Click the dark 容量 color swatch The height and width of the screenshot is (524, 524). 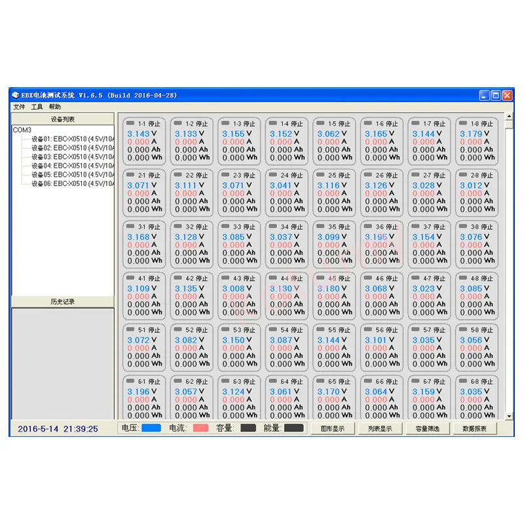(x=248, y=428)
